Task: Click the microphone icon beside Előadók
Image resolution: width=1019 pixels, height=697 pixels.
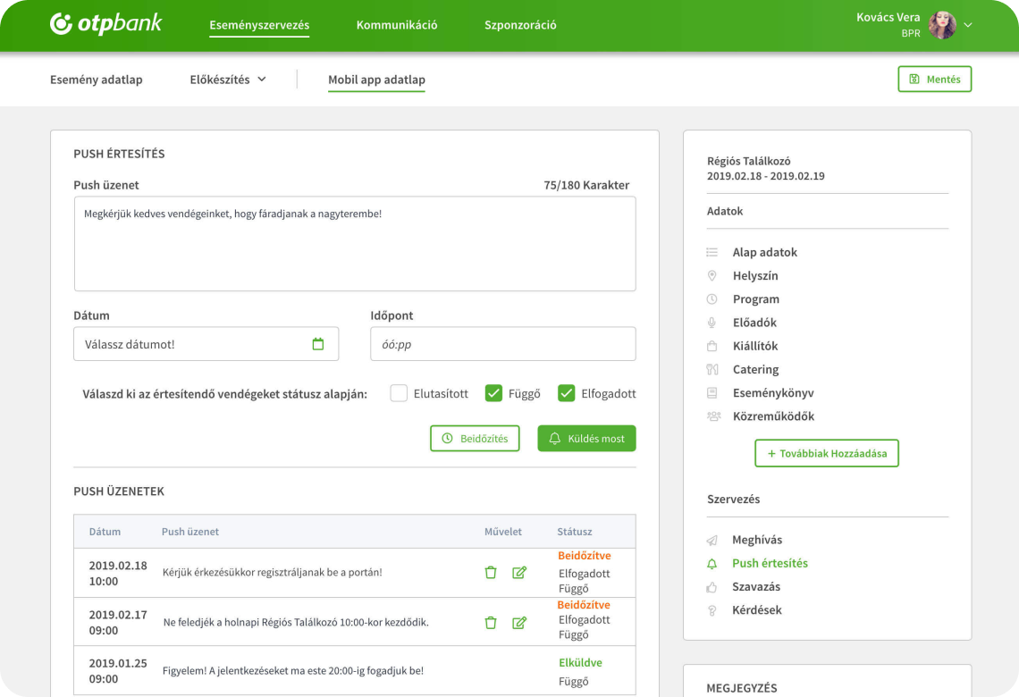Action: click(712, 323)
